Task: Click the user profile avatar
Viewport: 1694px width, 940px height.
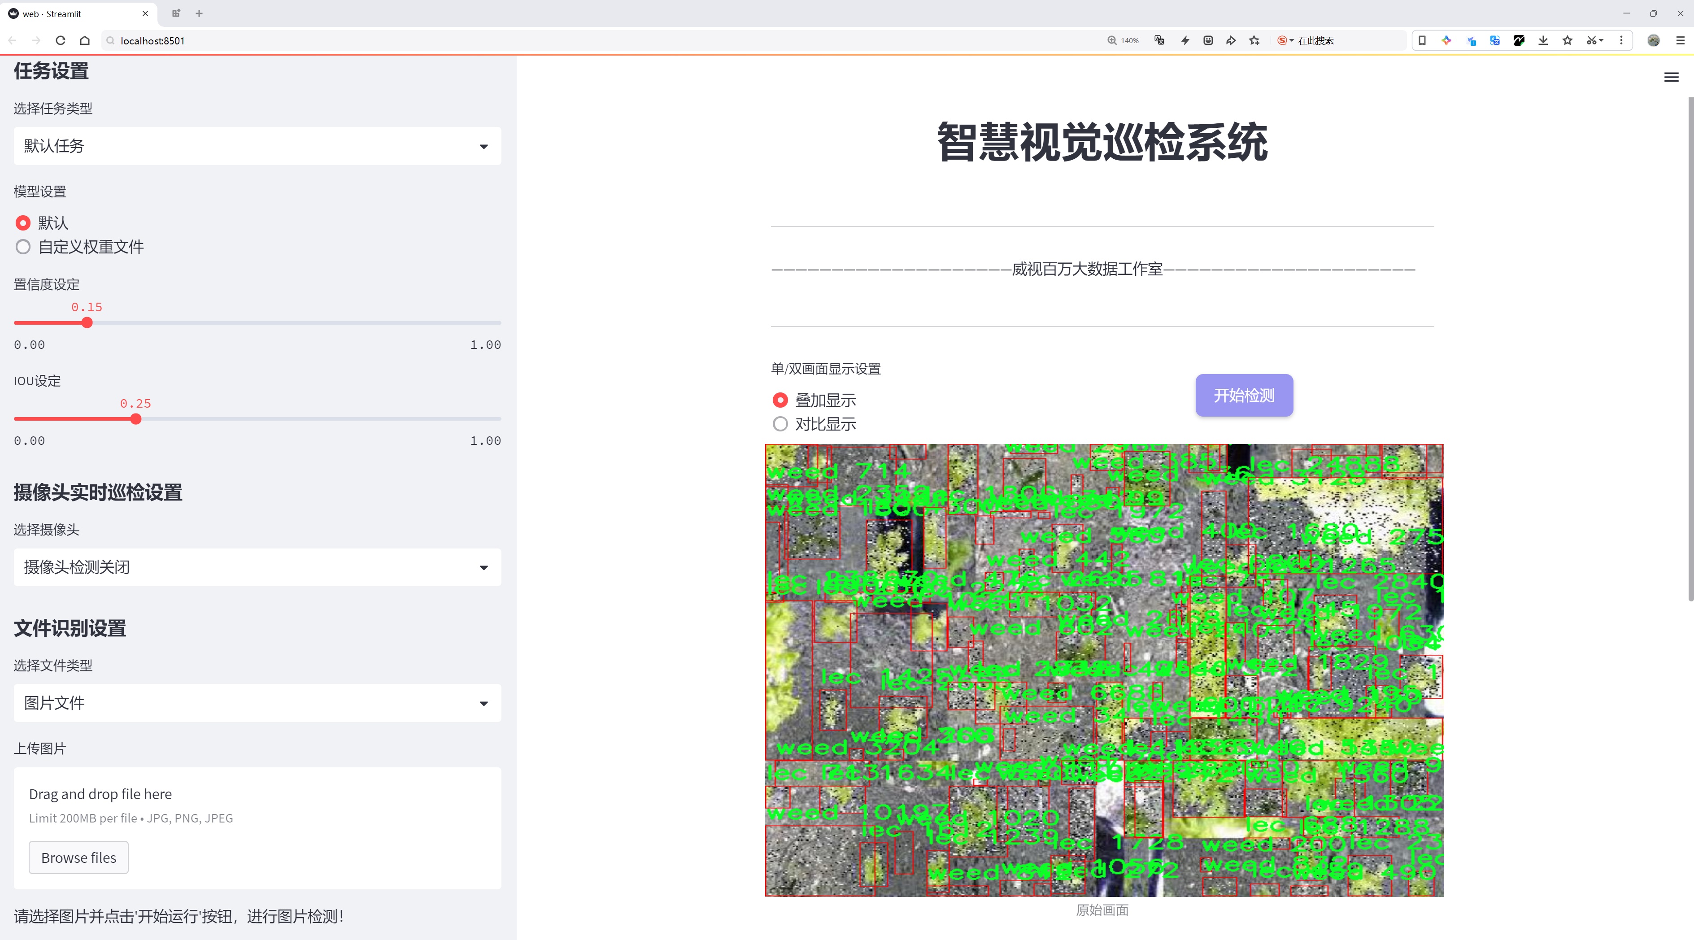Action: [x=1653, y=41]
